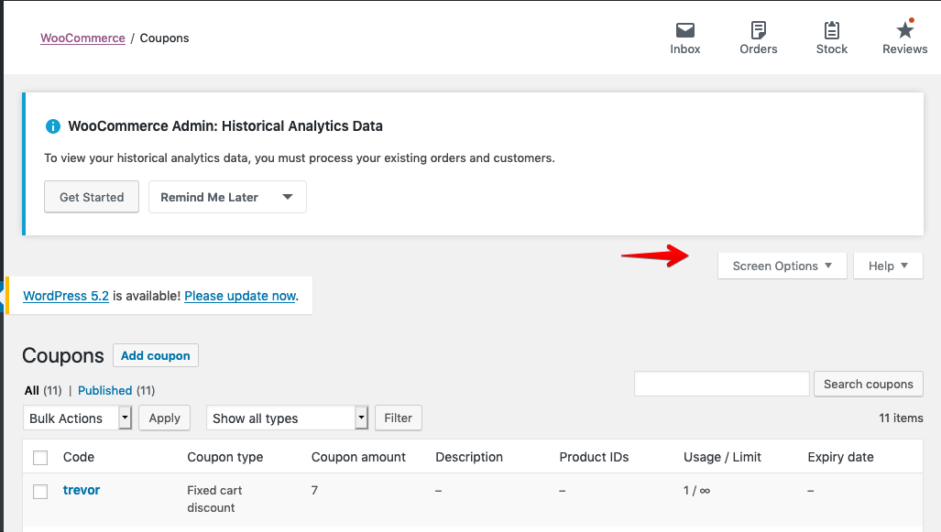Click the blue info icon in Analytics notice
Screen dimensions: 941x532
[x=53, y=126]
